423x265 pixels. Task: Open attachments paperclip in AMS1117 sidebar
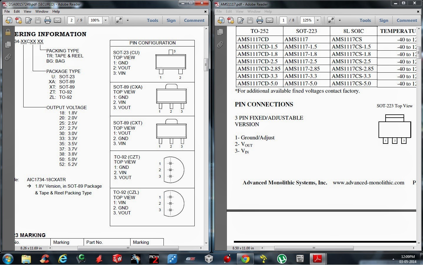220,45
